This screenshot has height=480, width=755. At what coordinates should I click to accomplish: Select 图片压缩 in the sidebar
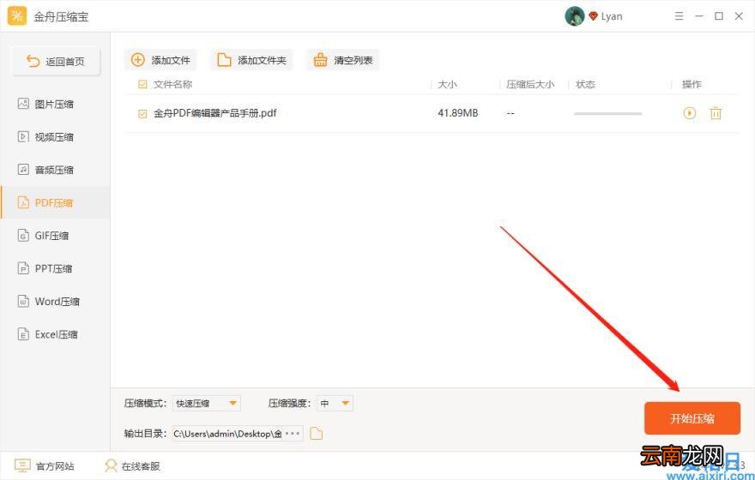click(x=55, y=104)
